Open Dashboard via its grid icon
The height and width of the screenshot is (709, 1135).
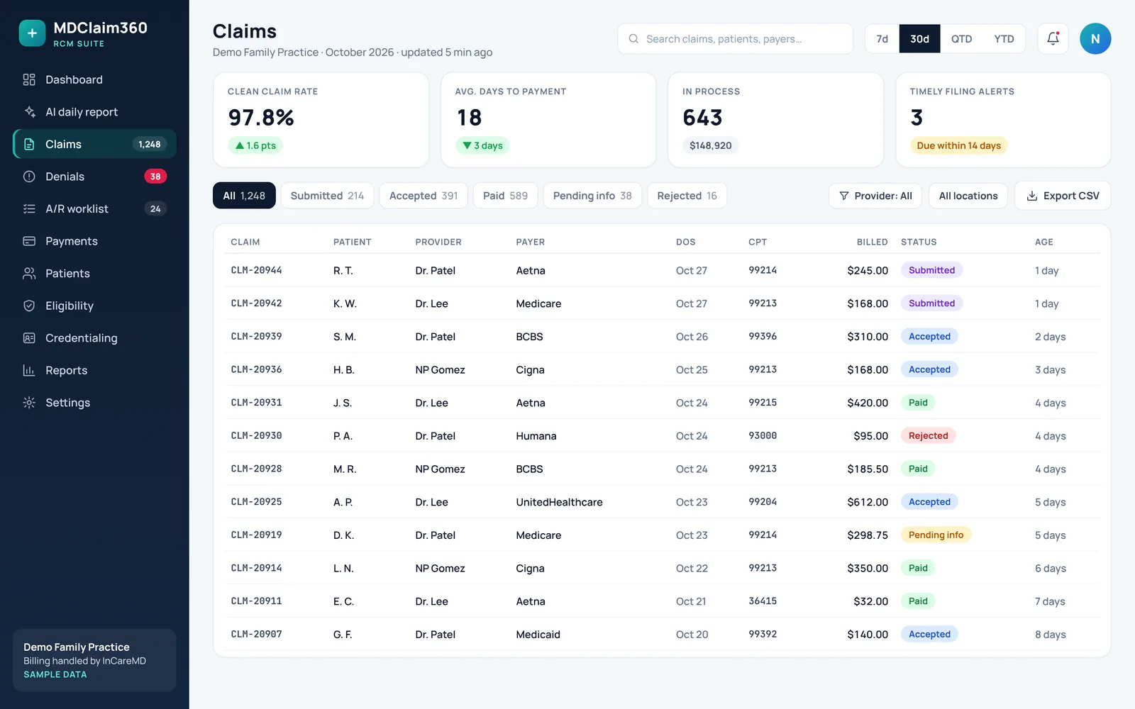tap(29, 79)
